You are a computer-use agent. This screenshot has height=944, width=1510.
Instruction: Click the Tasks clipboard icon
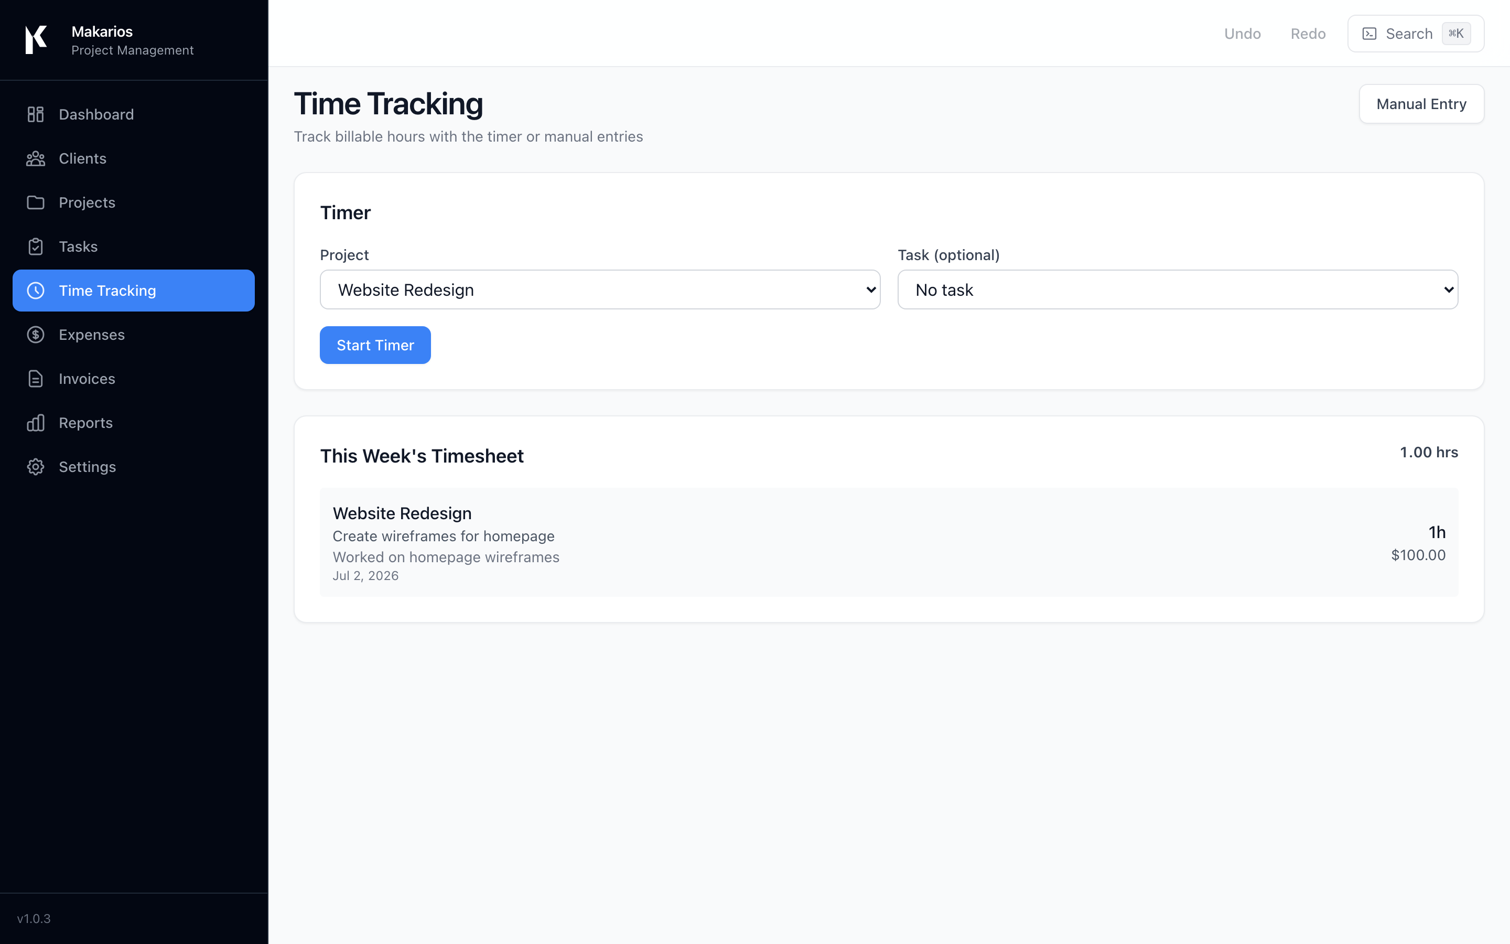[36, 246]
